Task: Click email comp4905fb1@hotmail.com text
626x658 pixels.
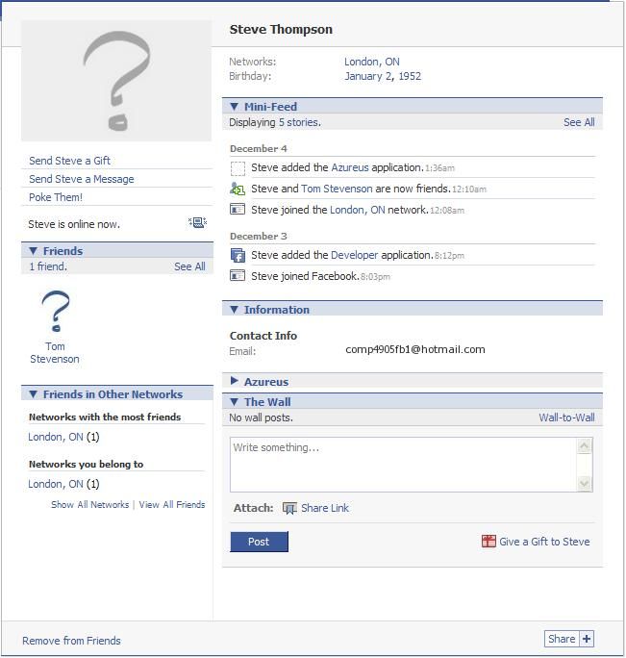Action: (415, 349)
